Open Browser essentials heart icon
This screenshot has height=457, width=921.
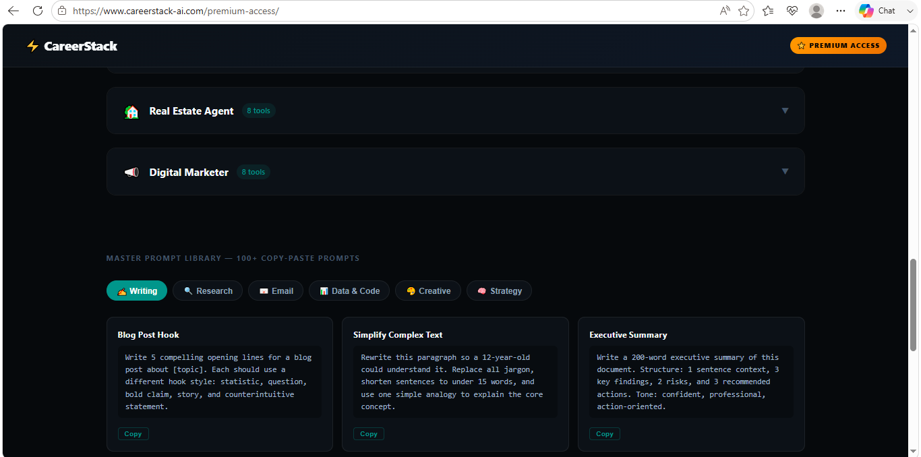coord(792,11)
